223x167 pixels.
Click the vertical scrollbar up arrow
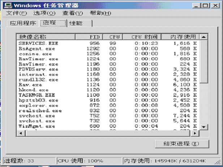(x=203, y=37)
